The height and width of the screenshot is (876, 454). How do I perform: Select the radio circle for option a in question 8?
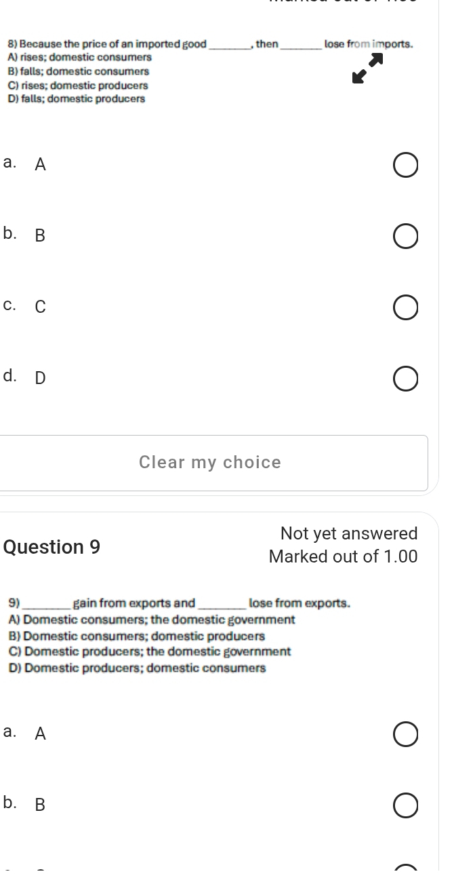coord(405,166)
